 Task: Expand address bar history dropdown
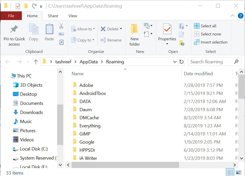175,62
